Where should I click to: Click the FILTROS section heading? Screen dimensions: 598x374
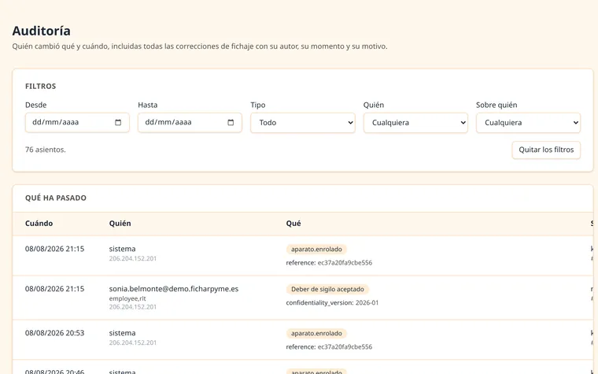click(x=40, y=87)
